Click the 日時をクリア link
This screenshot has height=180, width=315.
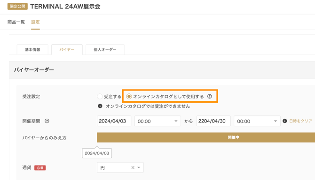pos(300,121)
